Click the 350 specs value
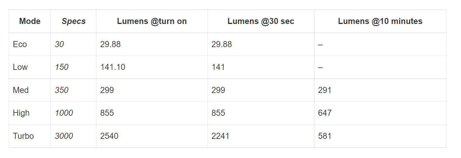This screenshot has height=158, width=461. click(x=62, y=90)
